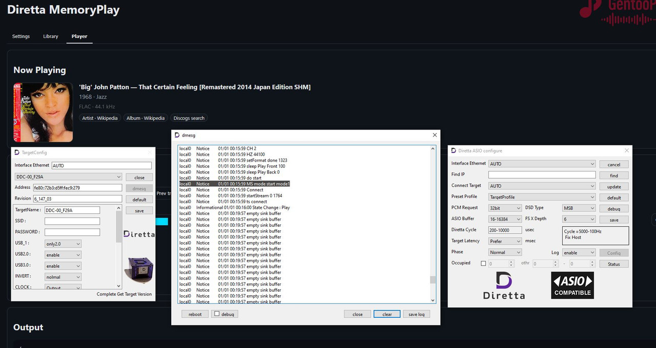
Task: Open Interface Ethernet dropdown in ASIO configure
Action: (x=542, y=164)
